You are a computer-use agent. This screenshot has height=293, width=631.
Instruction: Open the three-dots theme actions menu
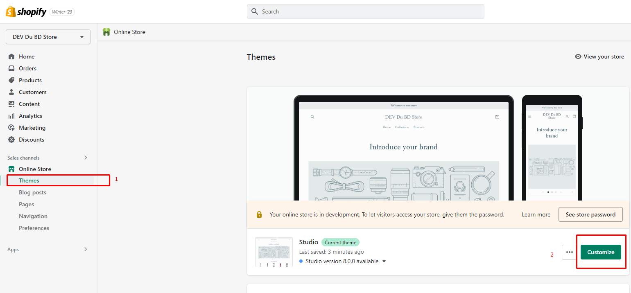(570, 252)
